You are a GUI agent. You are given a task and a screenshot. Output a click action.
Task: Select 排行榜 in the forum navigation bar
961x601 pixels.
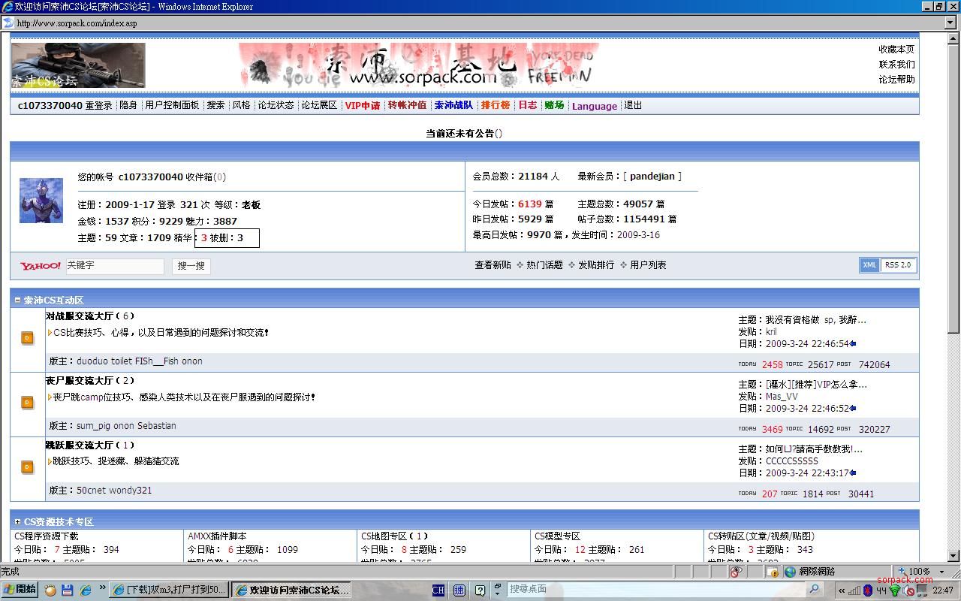point(496,106)
